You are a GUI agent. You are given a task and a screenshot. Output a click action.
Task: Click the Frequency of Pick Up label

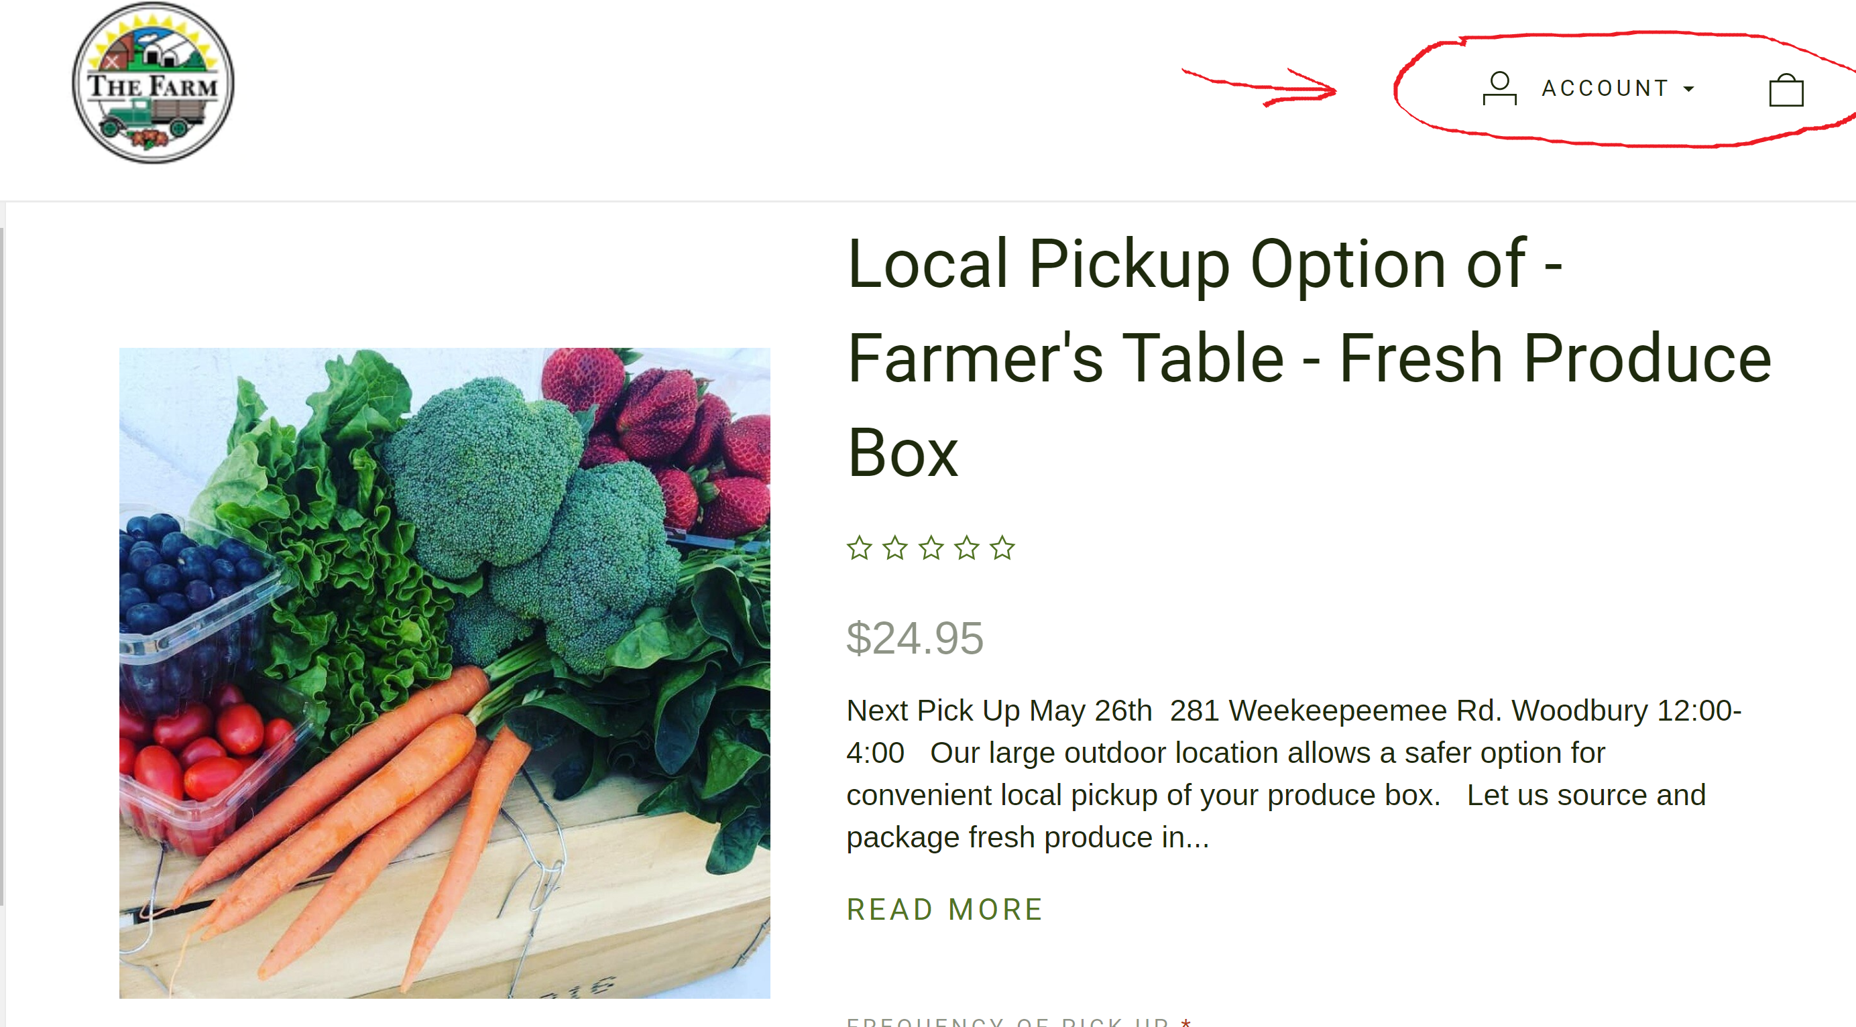click(x=1007, y=1021)
